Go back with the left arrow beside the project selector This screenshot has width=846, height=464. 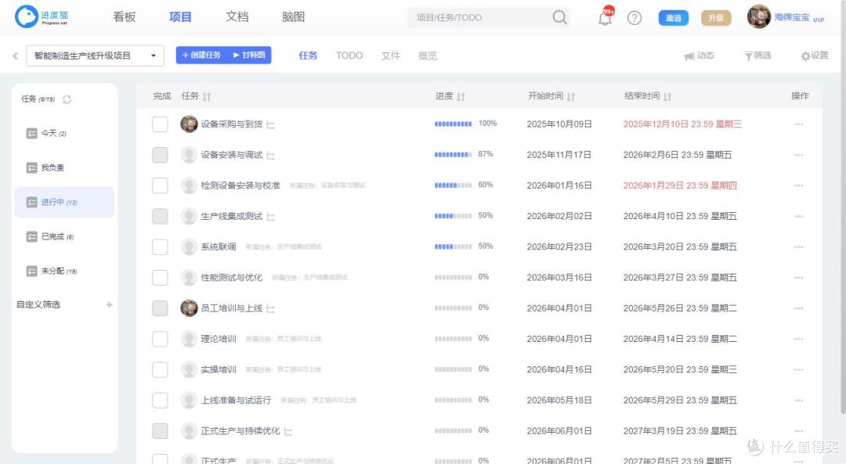[x=15, y=56]
